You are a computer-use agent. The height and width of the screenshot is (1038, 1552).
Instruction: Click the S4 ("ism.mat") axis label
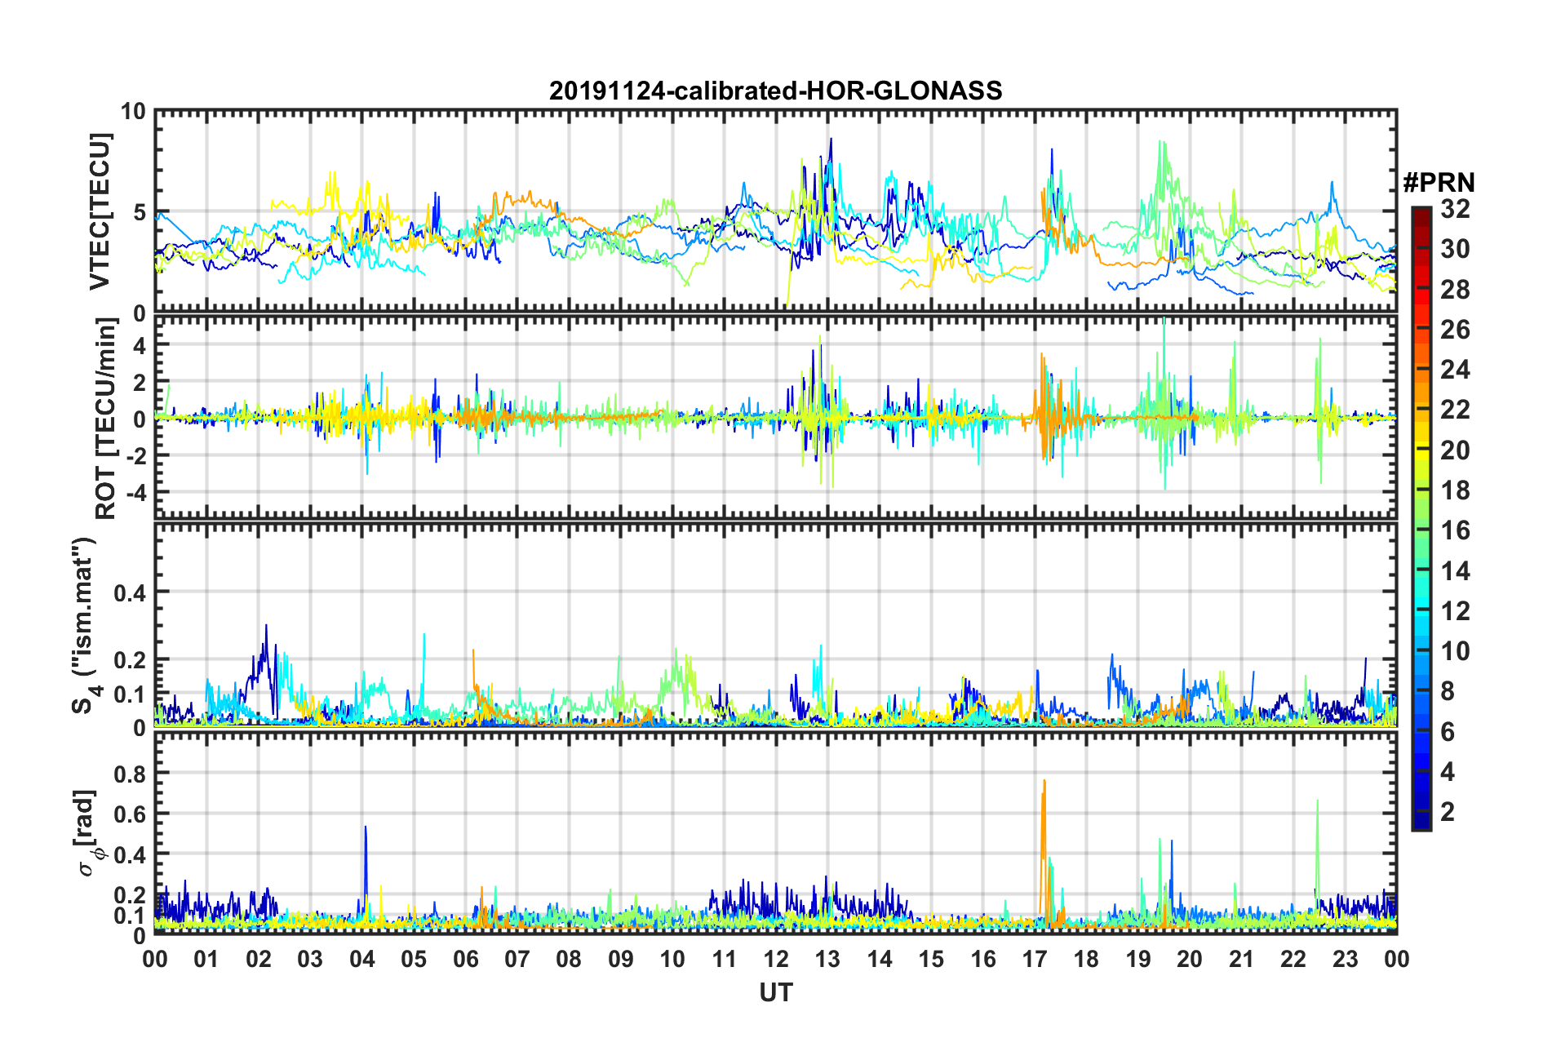click(x=86, y=625)
